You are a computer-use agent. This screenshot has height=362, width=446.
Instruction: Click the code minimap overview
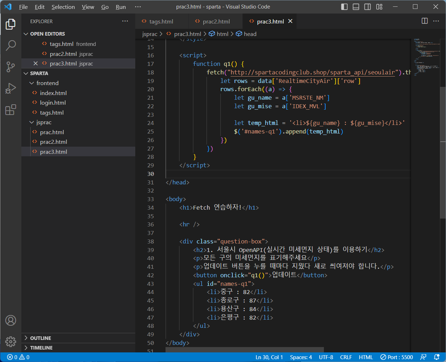426,57
